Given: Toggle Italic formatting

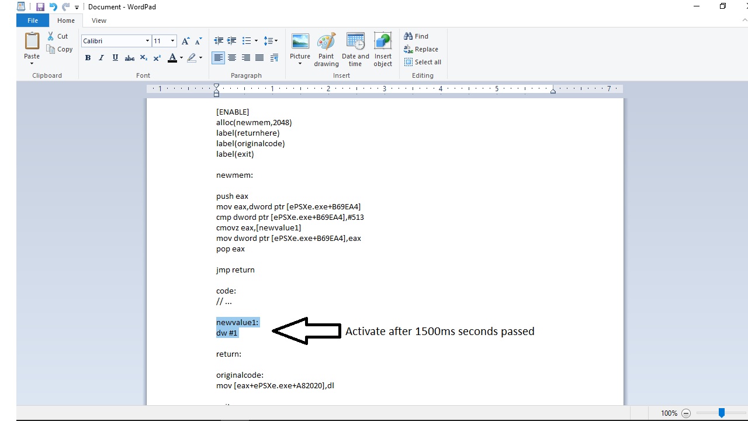Looking at the screenshot, I should point(101,58).
